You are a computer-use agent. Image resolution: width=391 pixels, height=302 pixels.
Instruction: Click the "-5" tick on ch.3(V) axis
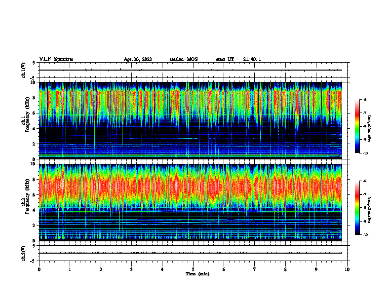click(33, 261)
